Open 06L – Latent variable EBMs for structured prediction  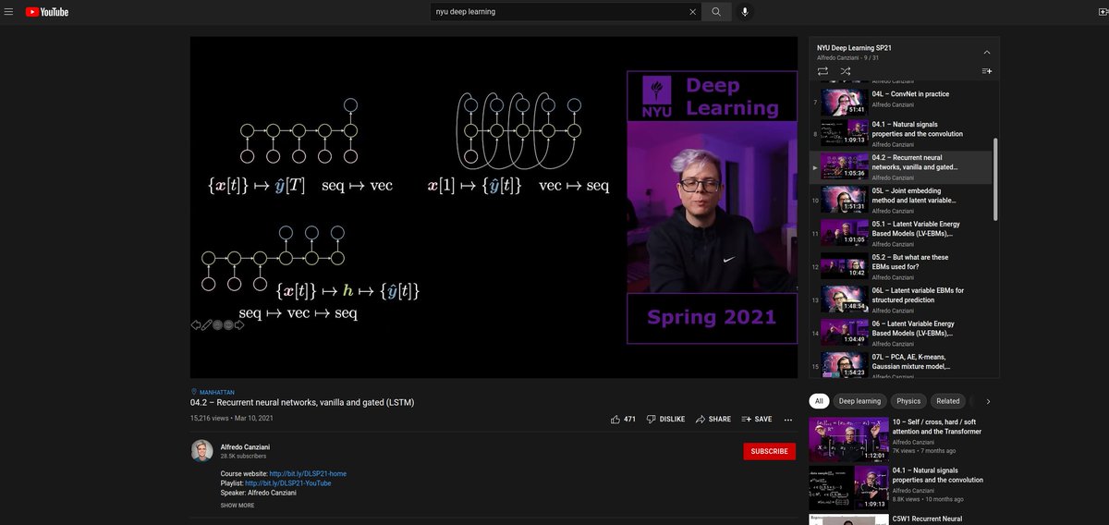pos(901,299)
